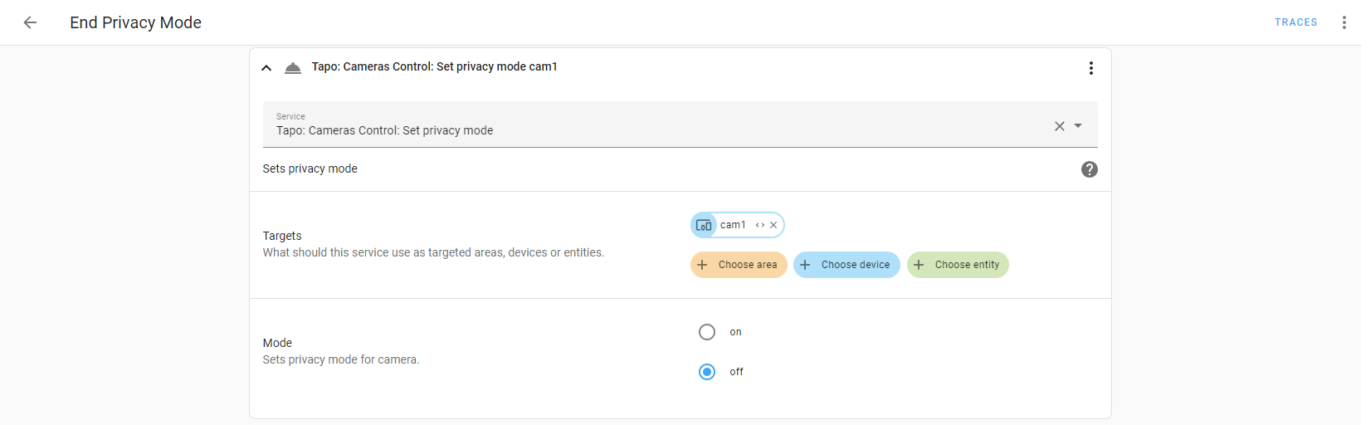Screen dimensions: 1361x425
Task: Click the Choose entity button
Action: pos(958,265)
